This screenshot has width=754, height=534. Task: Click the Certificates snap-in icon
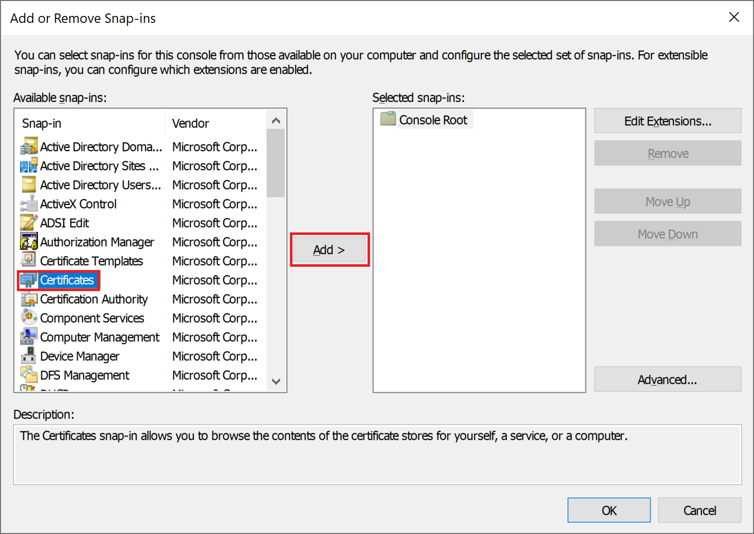point(29,280)
